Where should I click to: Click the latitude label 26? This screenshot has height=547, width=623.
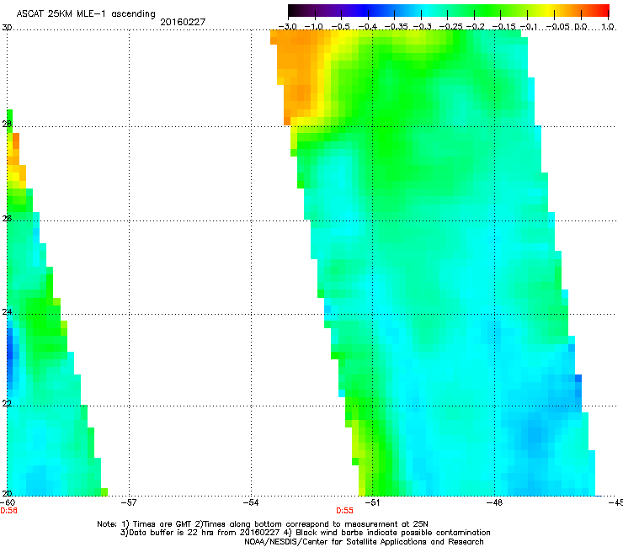pos(7,218)
